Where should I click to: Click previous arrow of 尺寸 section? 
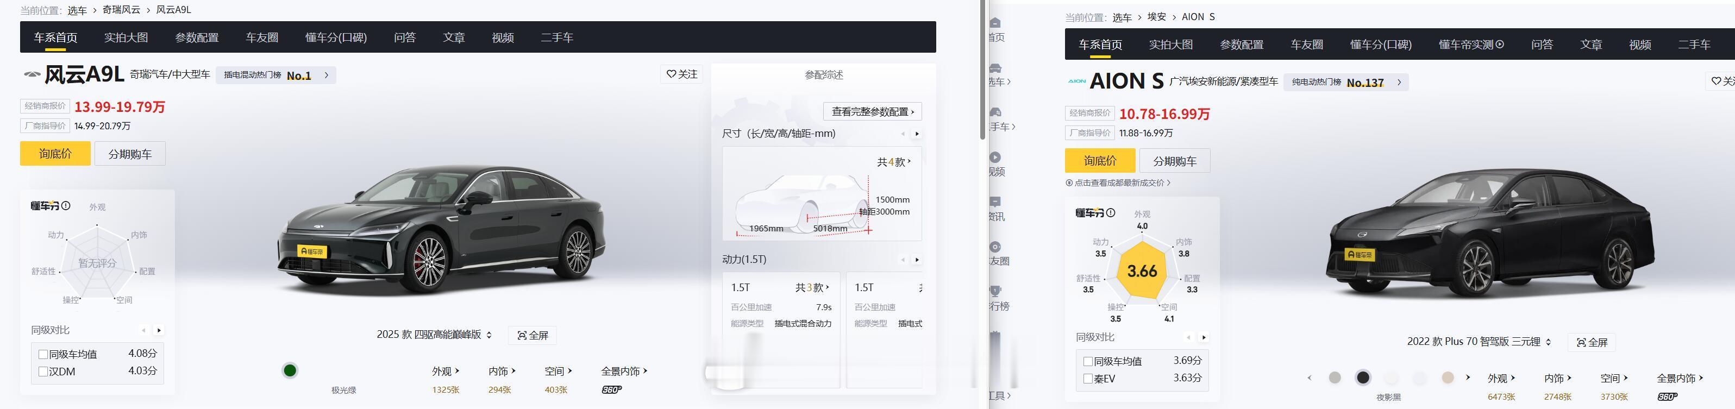point(903,134)
